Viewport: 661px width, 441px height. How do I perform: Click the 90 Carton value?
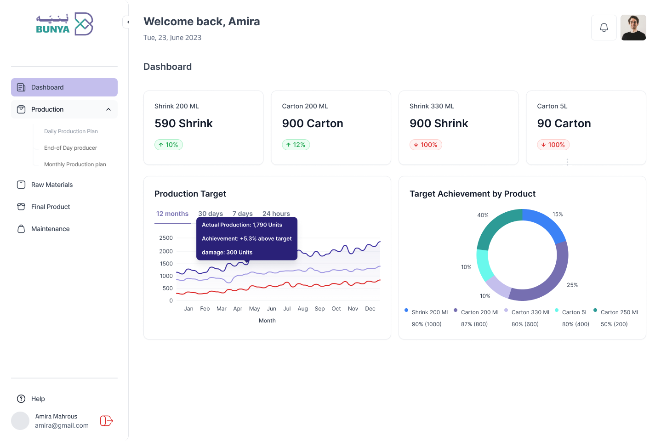pyautogui.click(x=564, y=124)
